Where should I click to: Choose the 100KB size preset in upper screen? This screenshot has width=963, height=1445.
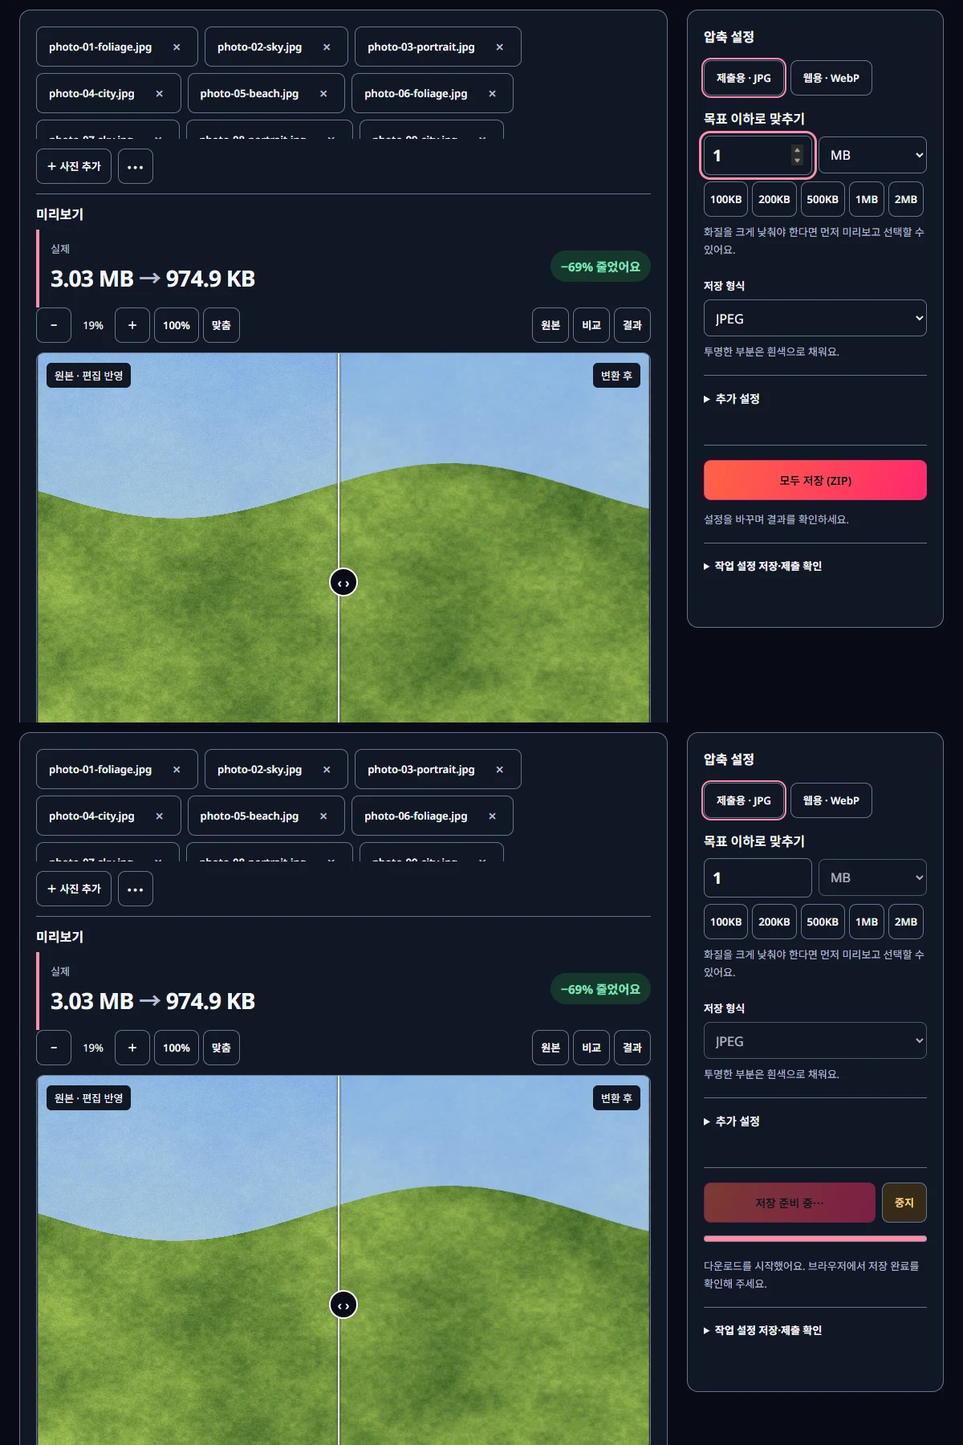(x=726, y=199)
